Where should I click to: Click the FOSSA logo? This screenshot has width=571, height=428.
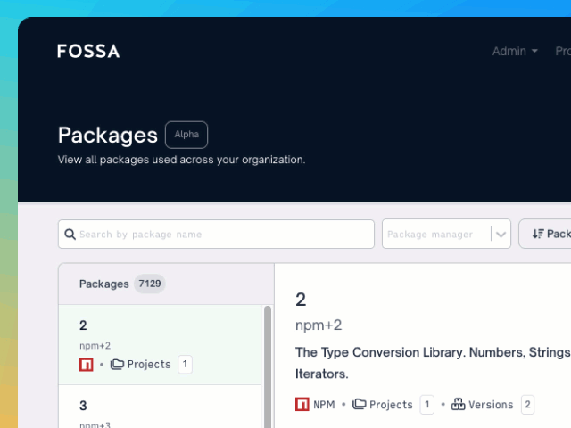tap(88, 51)
